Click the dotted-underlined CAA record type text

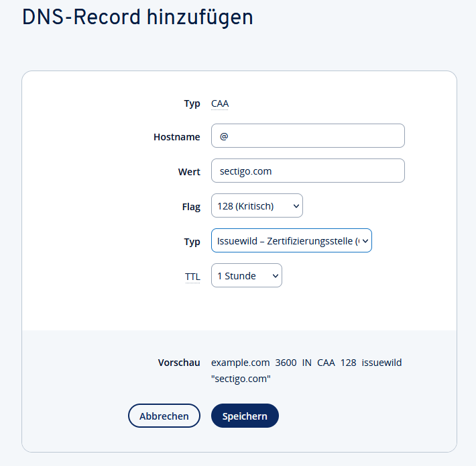click(220, 103)
